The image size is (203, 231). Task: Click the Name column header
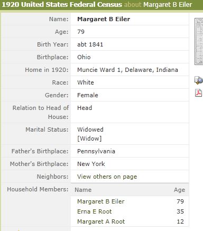pyautogui.click(x=83, y=190)
